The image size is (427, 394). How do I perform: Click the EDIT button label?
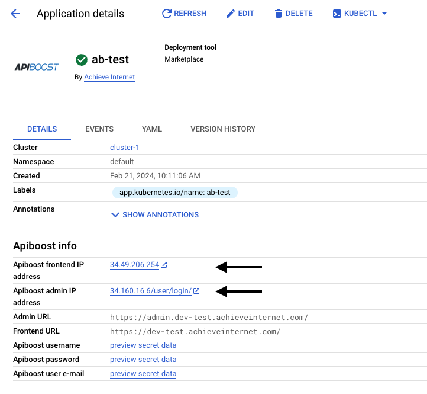coord(246,14)
